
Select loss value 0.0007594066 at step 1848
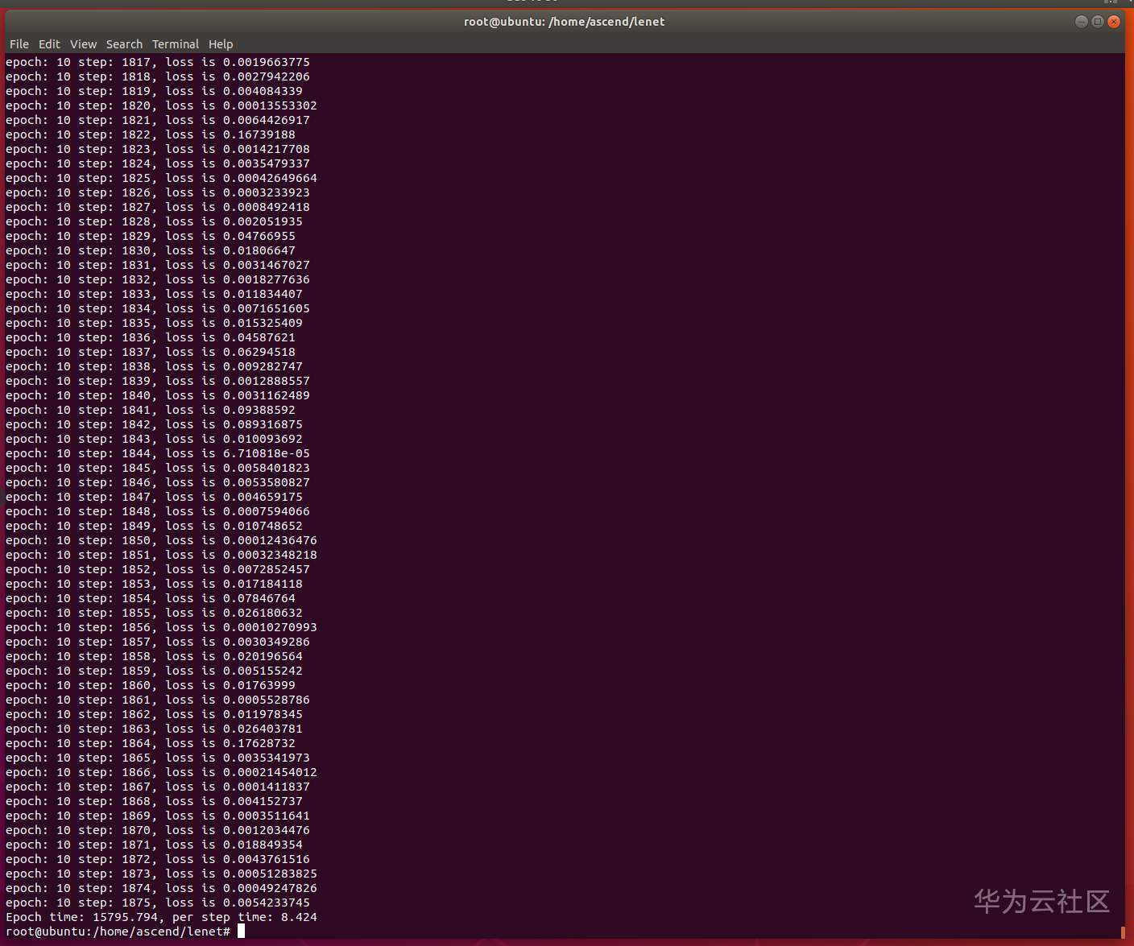(267, 511)
